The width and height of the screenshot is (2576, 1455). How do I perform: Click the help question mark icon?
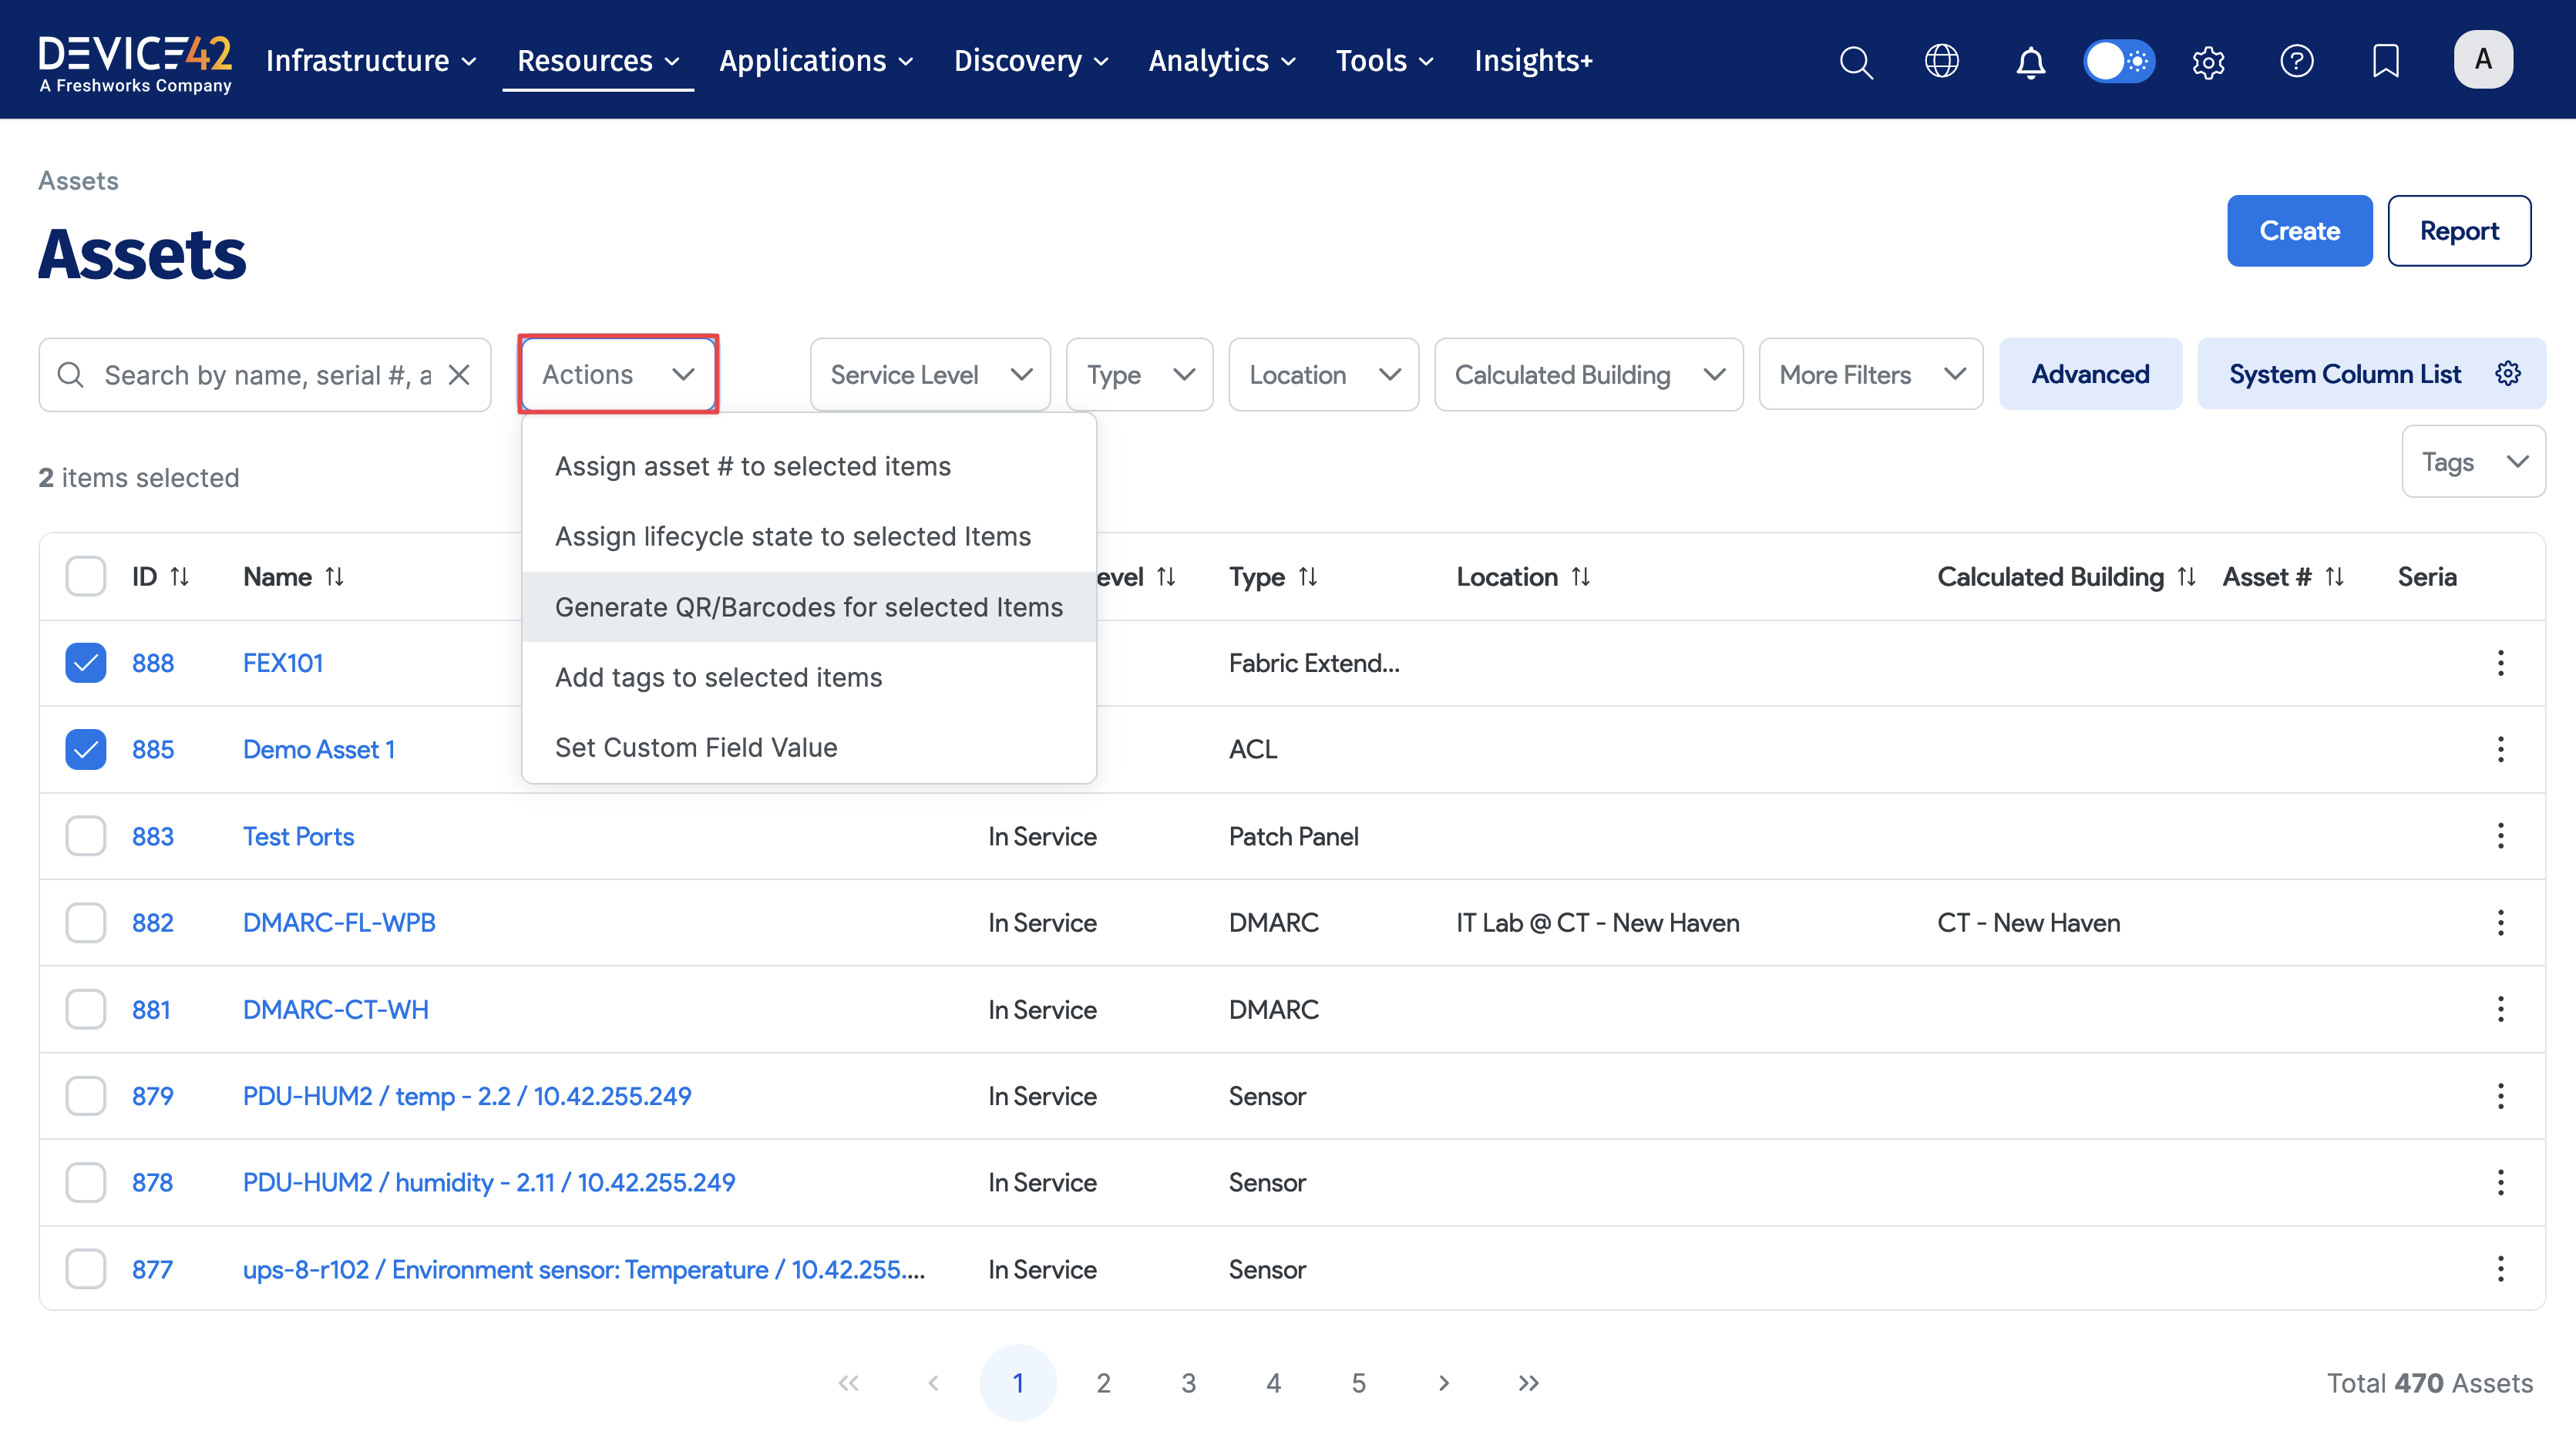tap(2296, 61)
